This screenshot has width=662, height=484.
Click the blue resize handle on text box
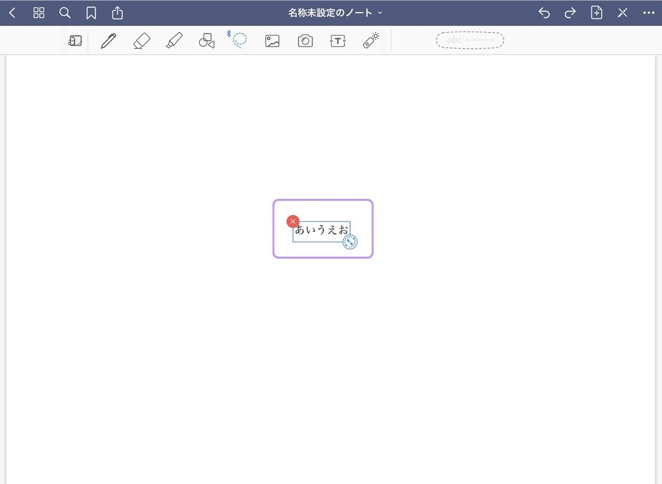pyautogui.click(x=350, y=242)
